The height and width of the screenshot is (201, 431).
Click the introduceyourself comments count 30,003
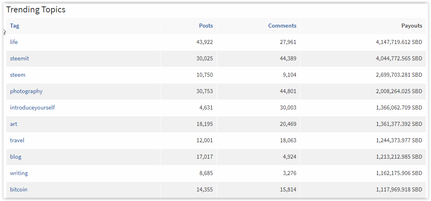[x=287, y=107]
